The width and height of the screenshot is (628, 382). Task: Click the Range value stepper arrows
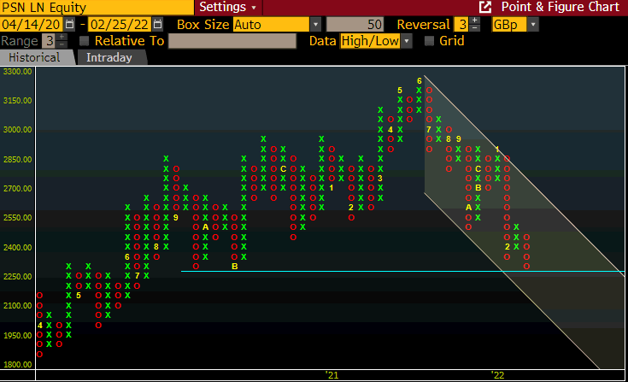pyautogui.click(x=62, y=41)
